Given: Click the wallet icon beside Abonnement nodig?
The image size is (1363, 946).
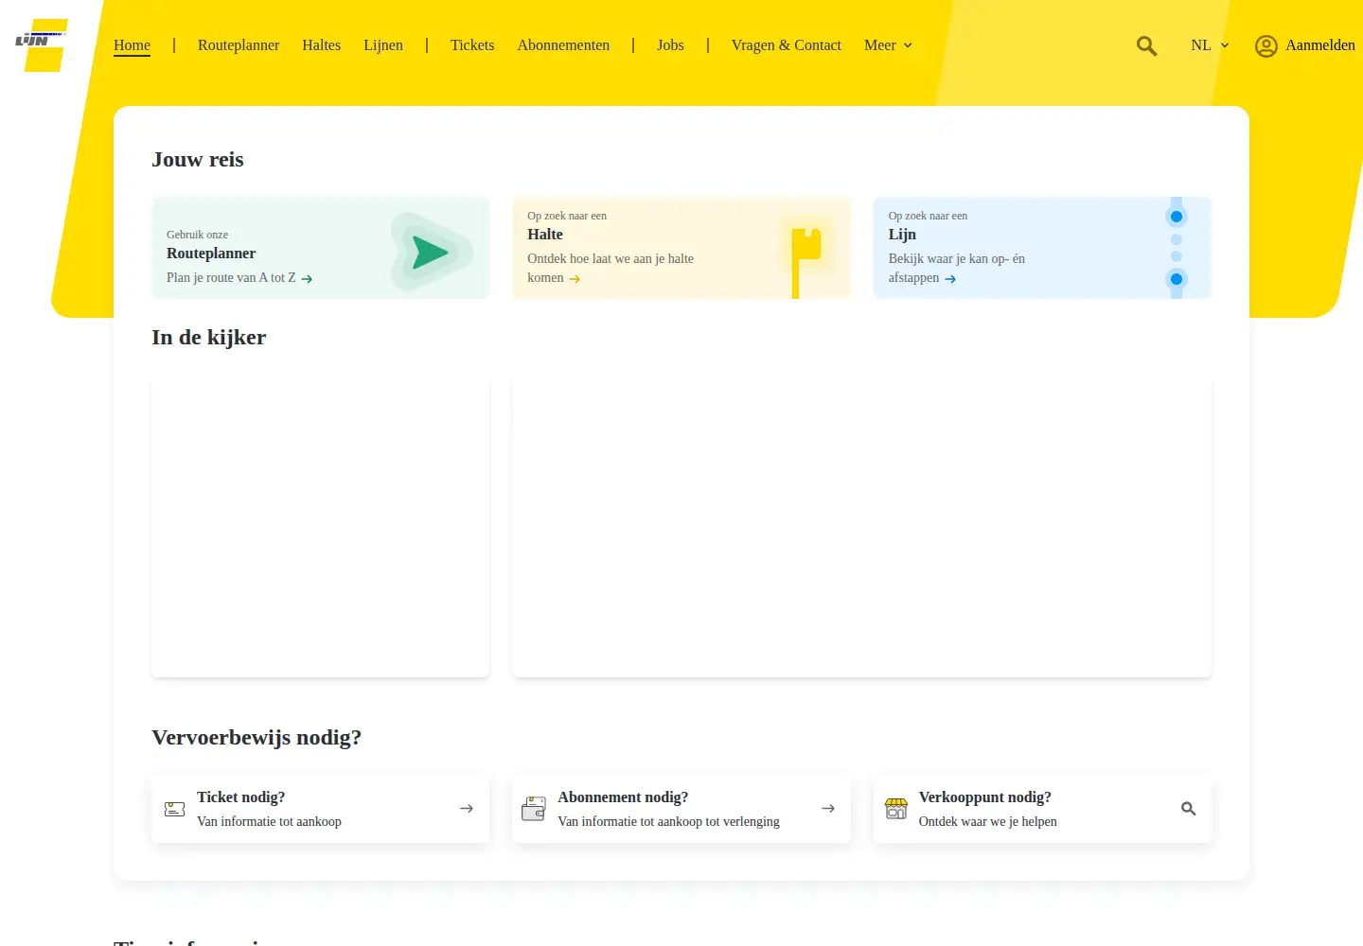Looking at the screenshot, I should click(534, 809).
